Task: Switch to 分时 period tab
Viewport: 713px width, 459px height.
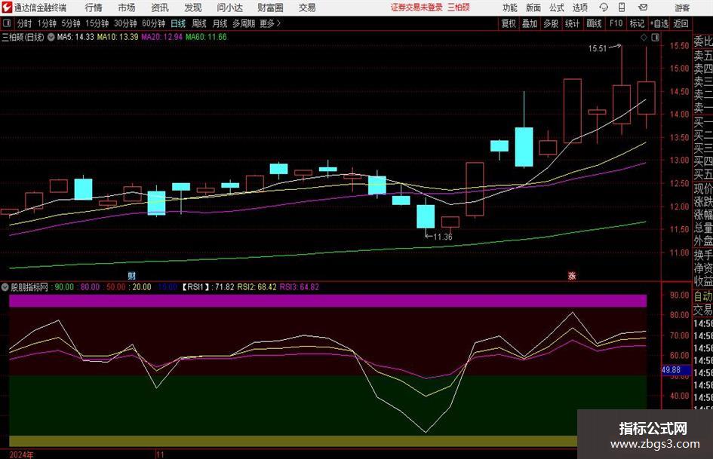Action: click(25, 23)
